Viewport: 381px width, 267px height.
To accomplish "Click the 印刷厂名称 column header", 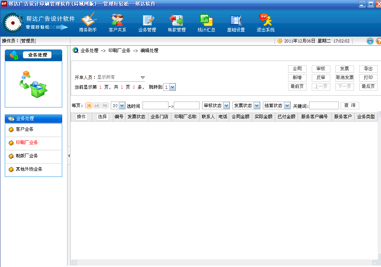I will click(x=186, y=117).
